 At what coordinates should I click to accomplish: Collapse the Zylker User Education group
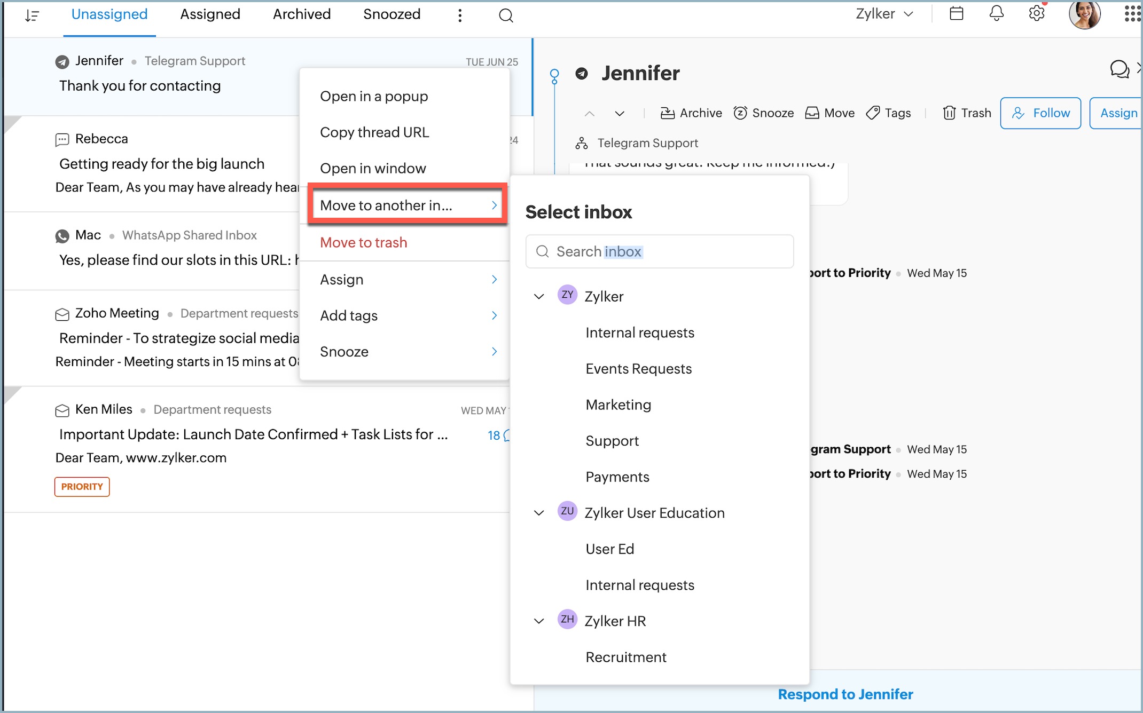coord(539,513)
